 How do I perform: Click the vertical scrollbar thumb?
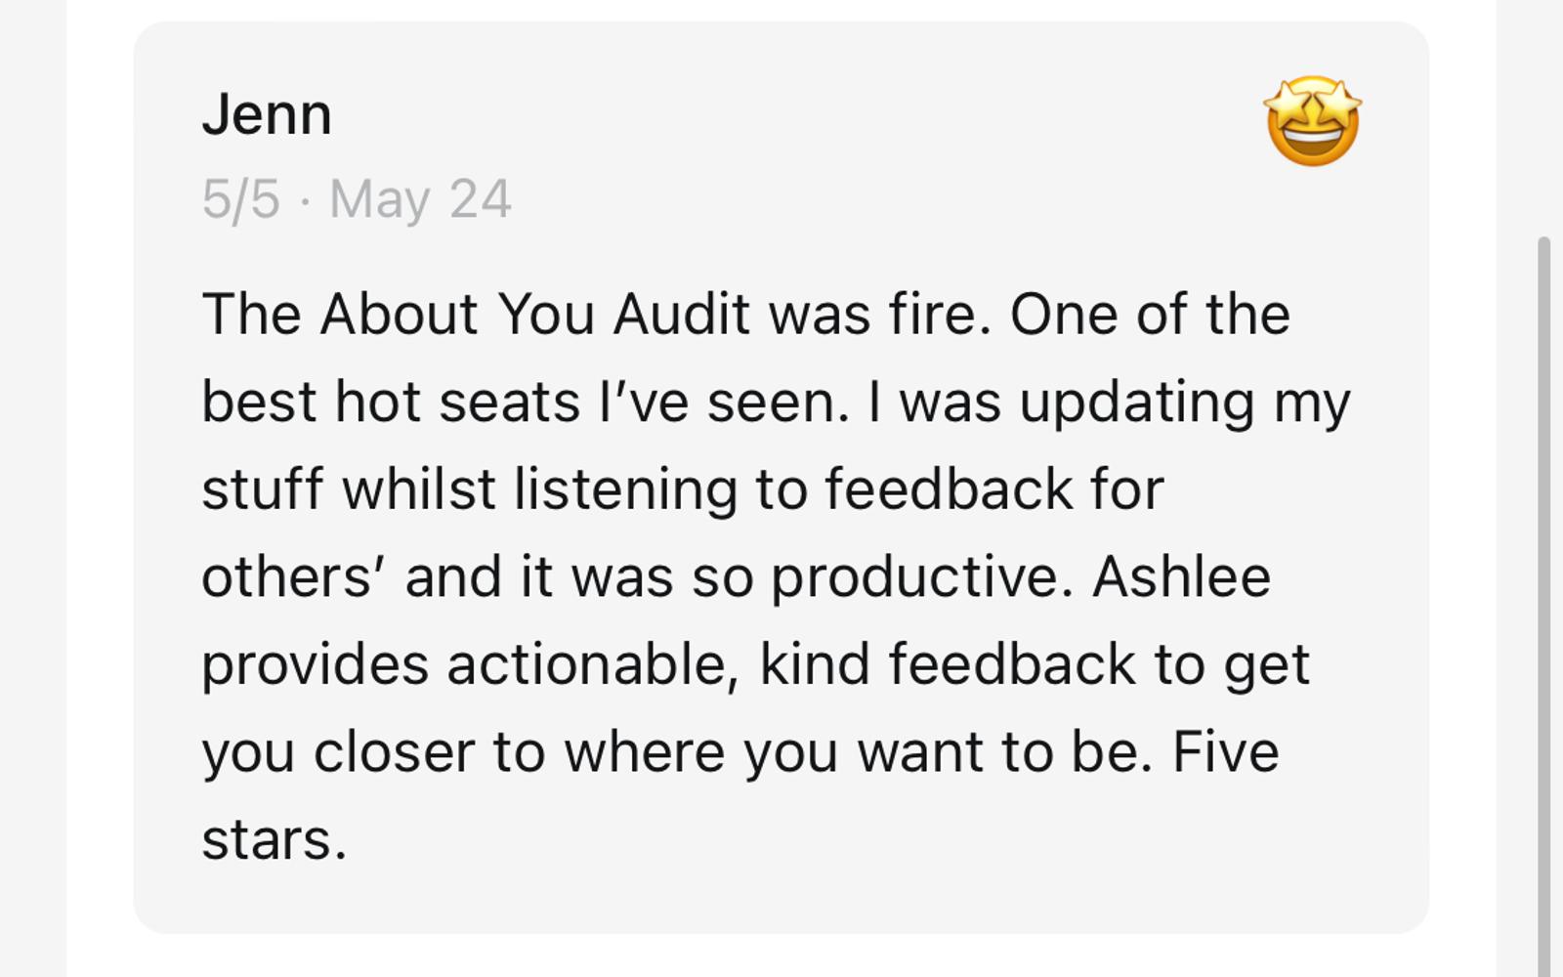tap(1543, 586)
